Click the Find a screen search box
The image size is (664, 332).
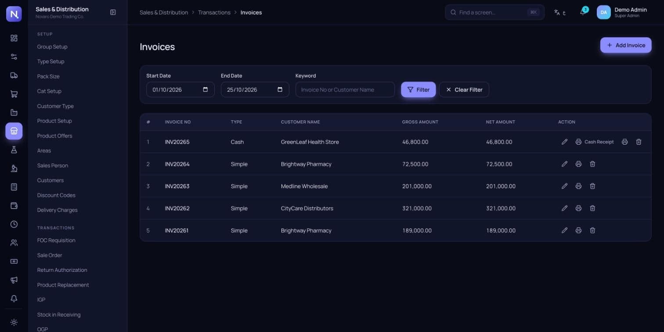click(x=495, y=12)
